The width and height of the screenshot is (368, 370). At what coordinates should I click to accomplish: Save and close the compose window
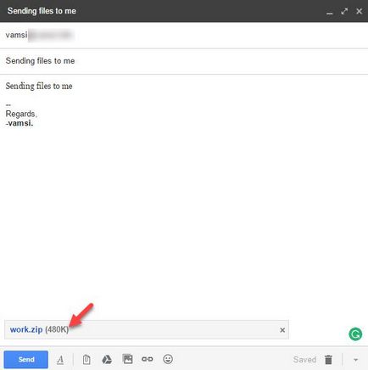359,11
